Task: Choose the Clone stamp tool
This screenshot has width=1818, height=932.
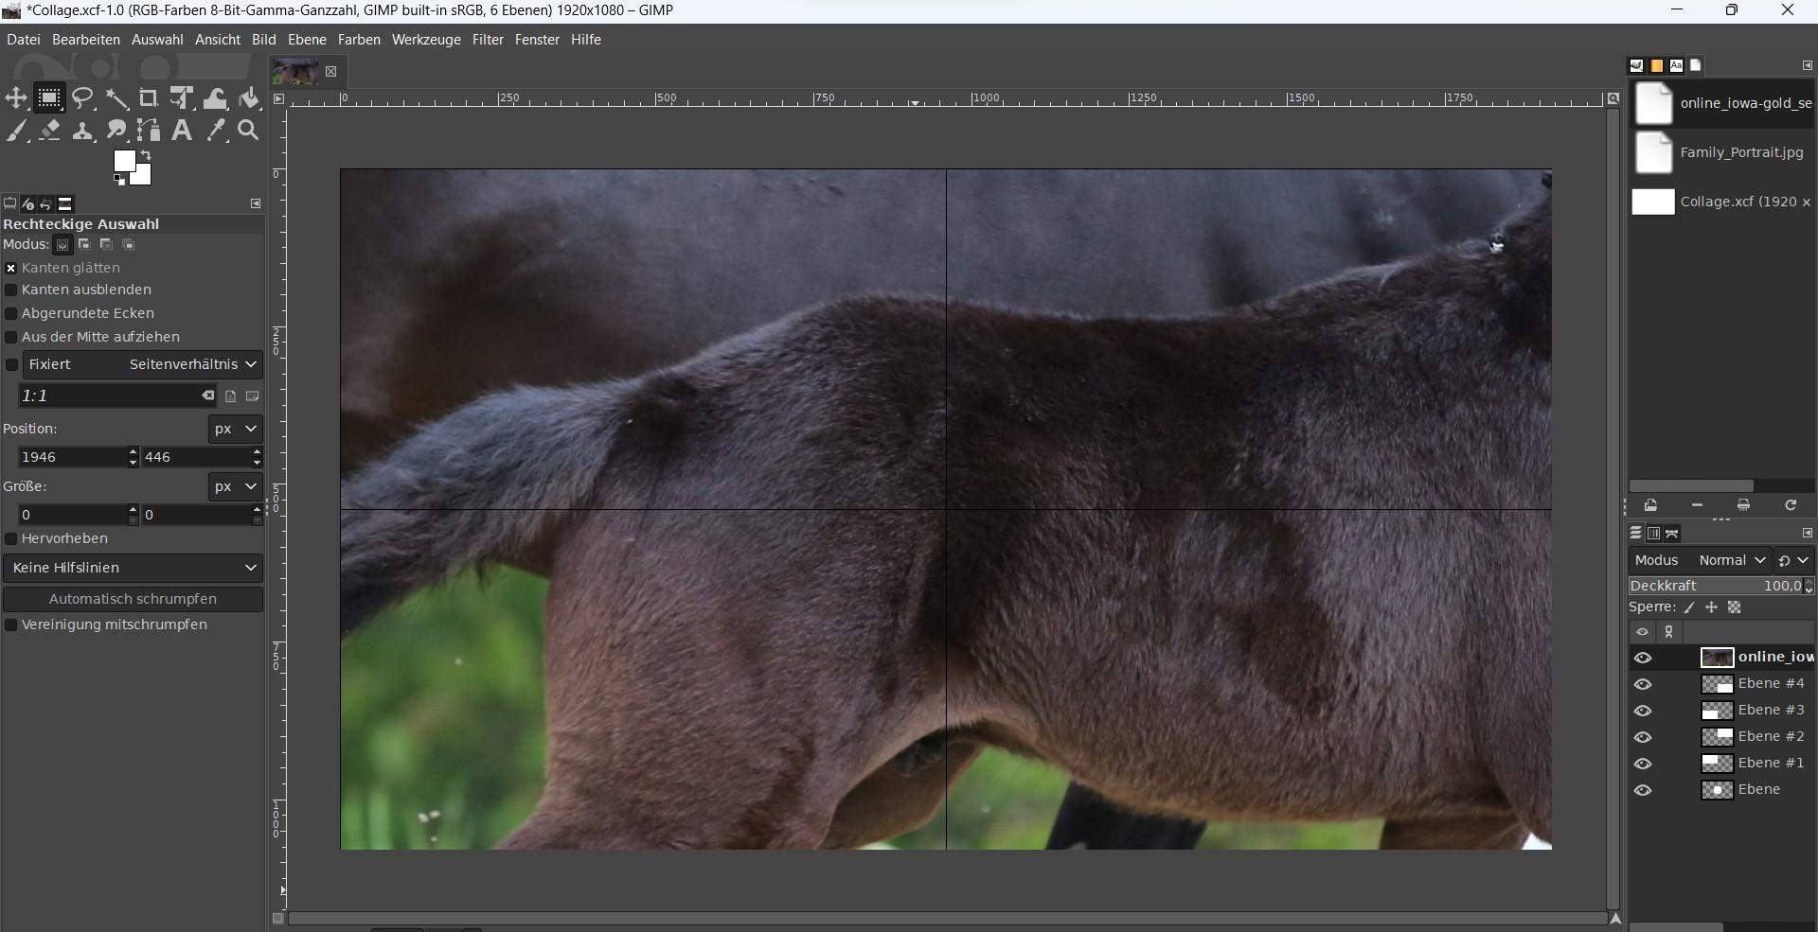Action: [82, 132]
